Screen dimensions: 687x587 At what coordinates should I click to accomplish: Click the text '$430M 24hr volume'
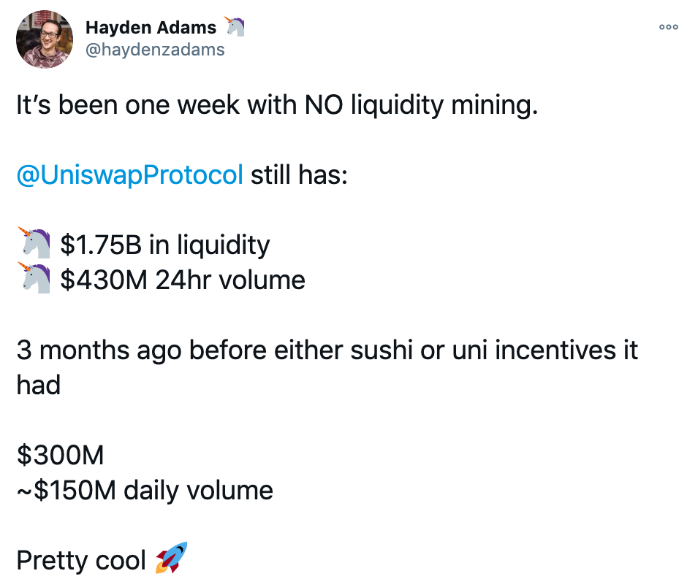point(182,280)
